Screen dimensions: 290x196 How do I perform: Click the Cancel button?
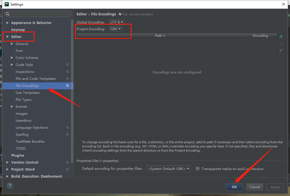coord(255,187)
